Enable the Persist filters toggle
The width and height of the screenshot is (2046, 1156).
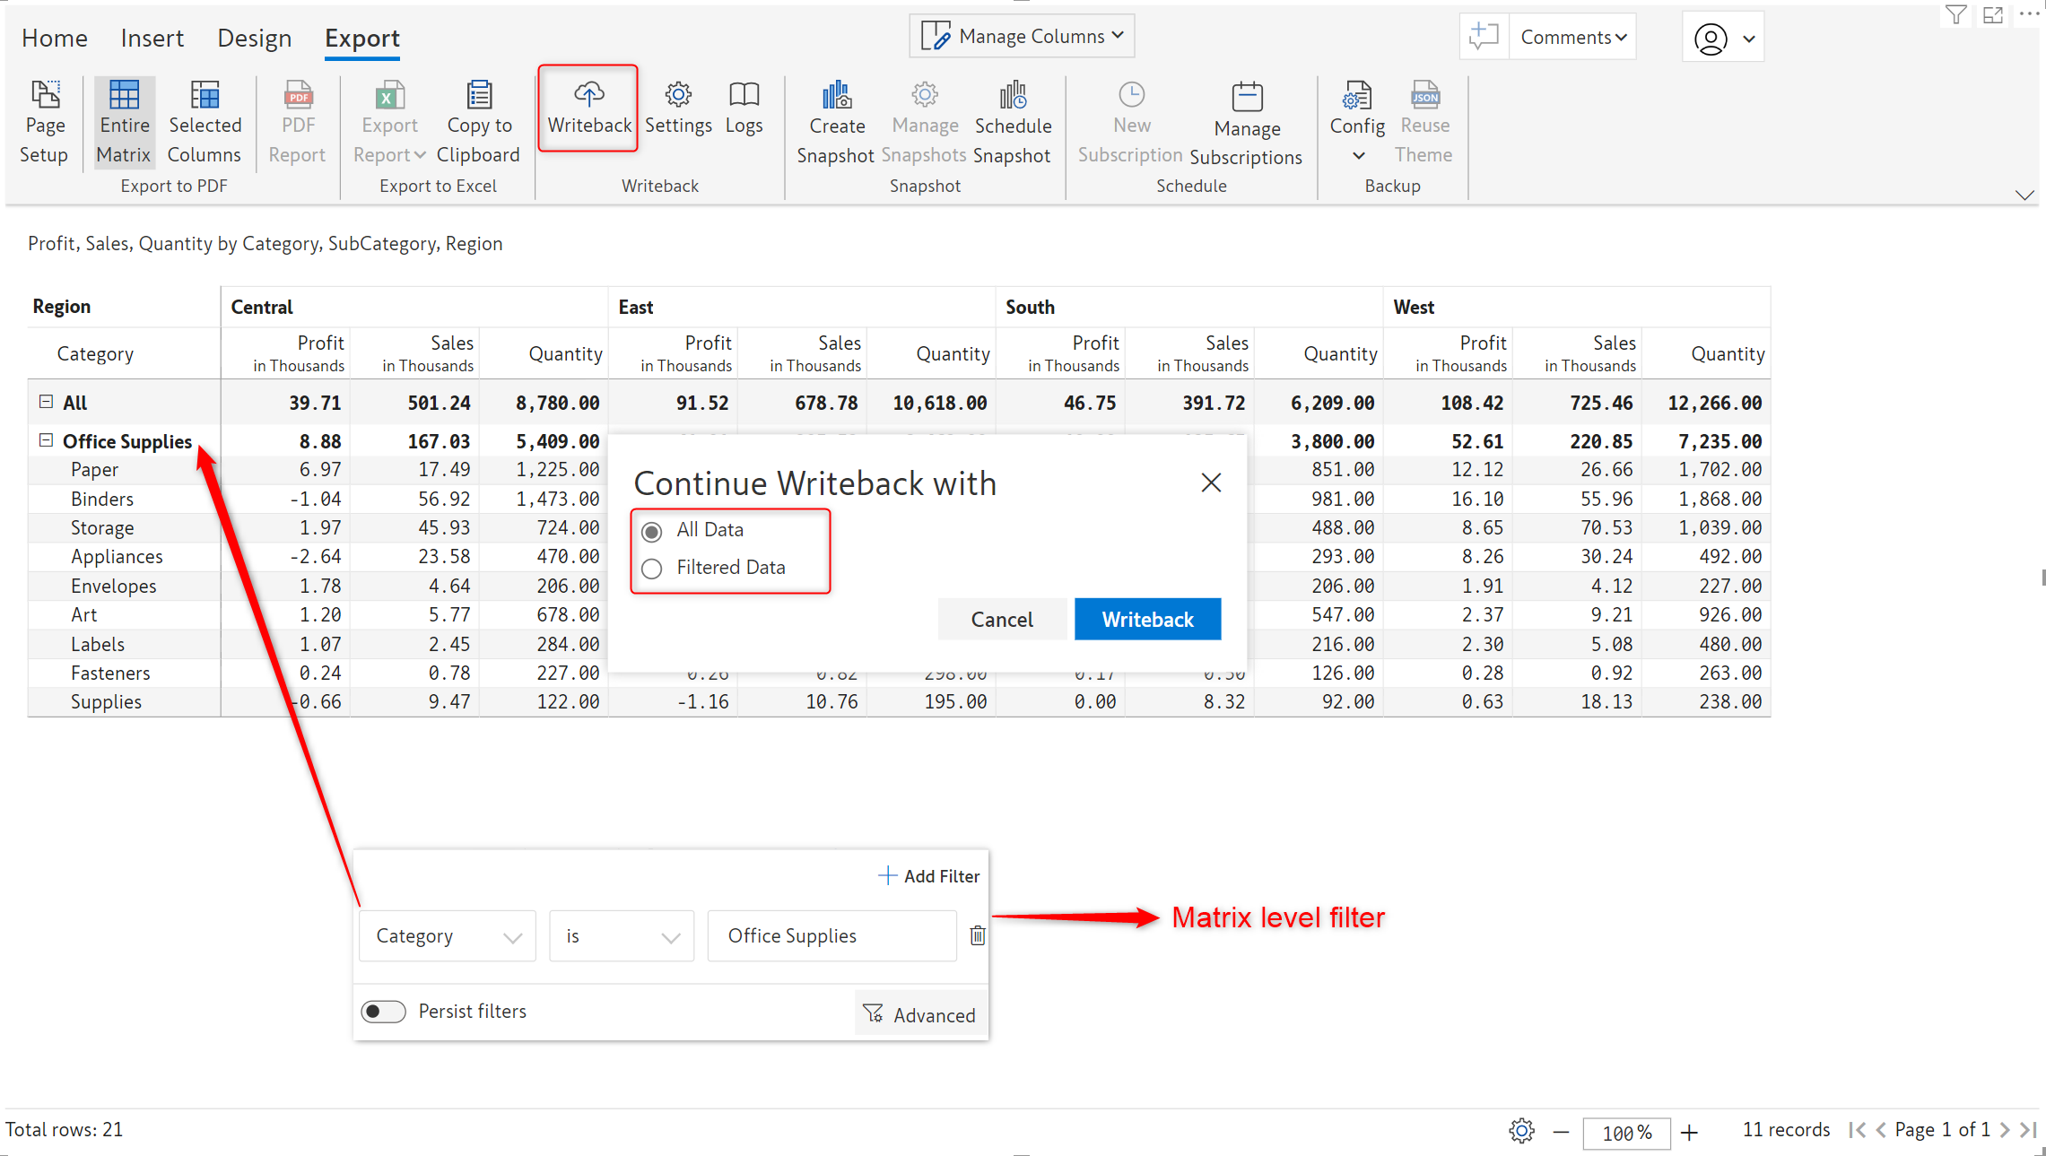click(383, 1012)
